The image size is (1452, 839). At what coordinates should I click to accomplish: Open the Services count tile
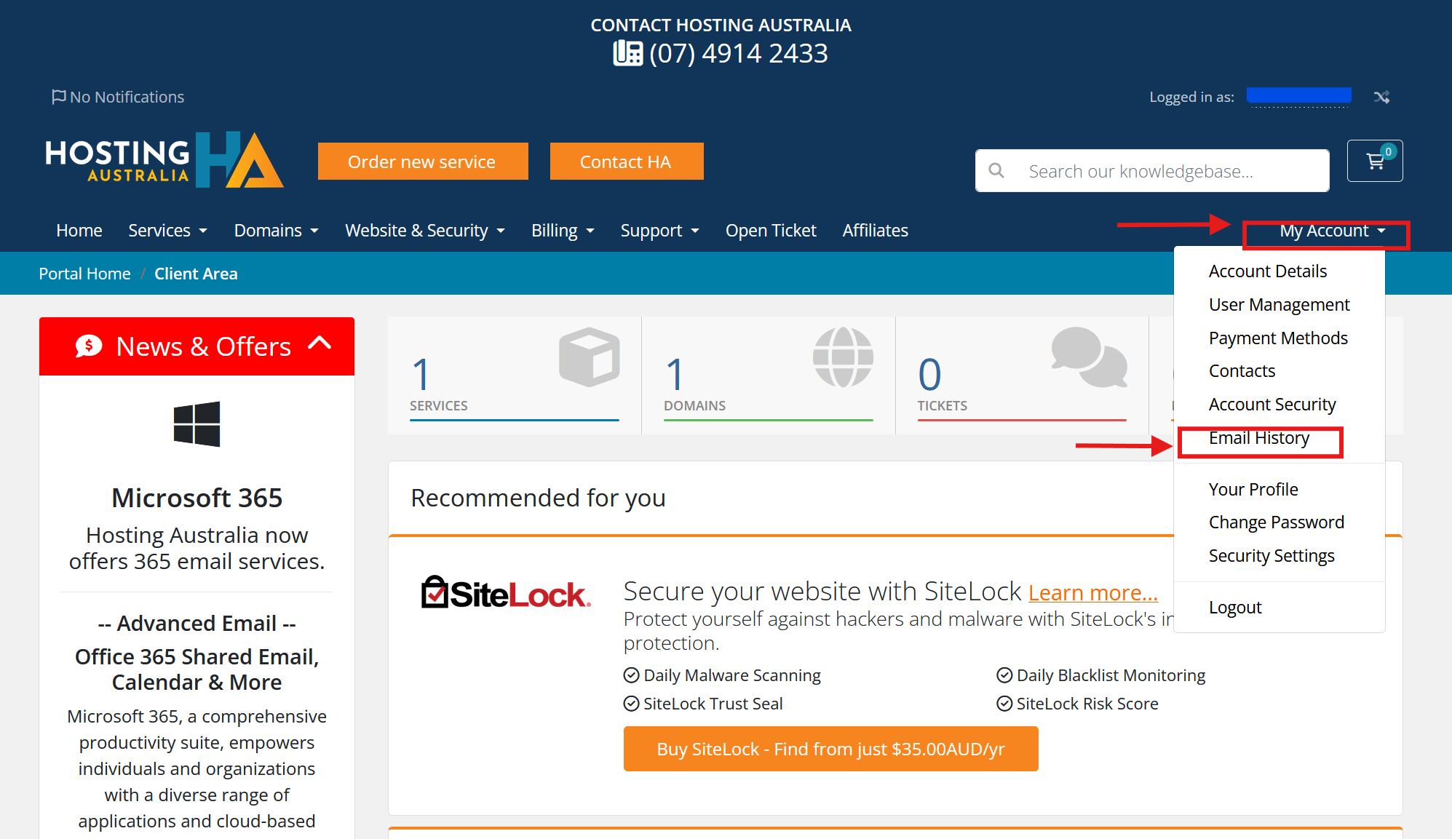[x=515, y=375]
